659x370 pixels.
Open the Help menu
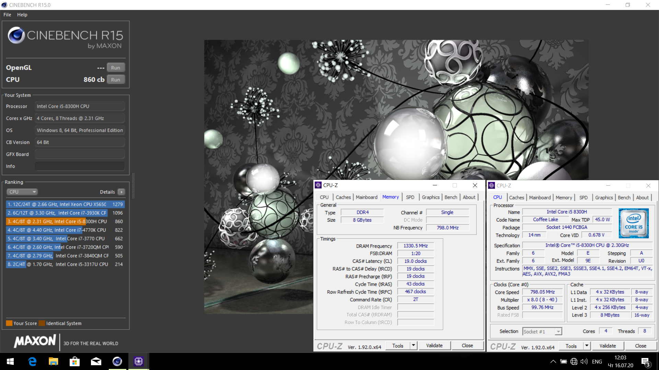click(x=22, y=15)
